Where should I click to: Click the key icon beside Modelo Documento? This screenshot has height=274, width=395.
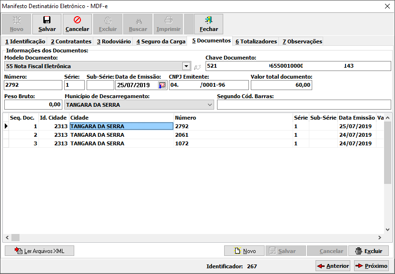point(197,67)
